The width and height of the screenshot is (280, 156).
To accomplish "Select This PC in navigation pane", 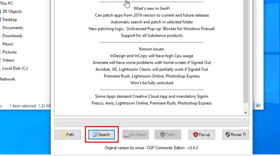I will pyautogui.click(x=6, y=3).
